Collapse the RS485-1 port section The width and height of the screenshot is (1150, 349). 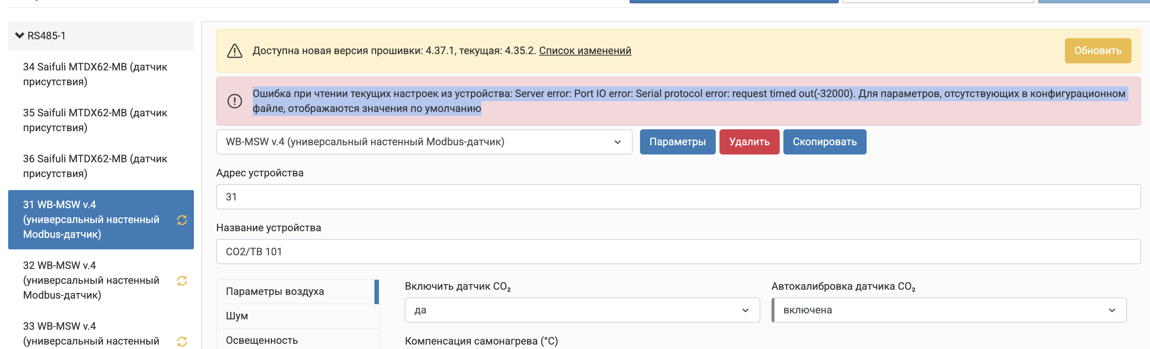point(101,36)
